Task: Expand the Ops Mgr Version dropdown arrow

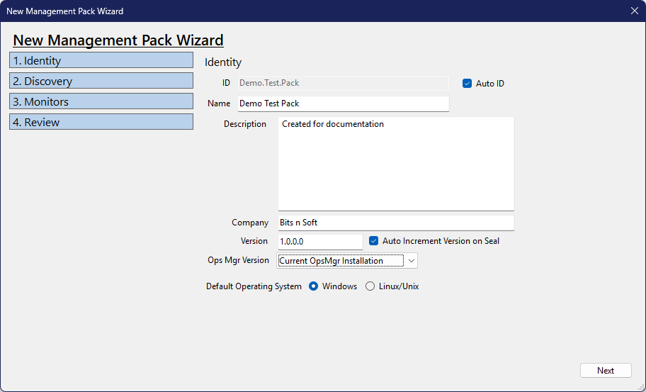Action: 412,261
